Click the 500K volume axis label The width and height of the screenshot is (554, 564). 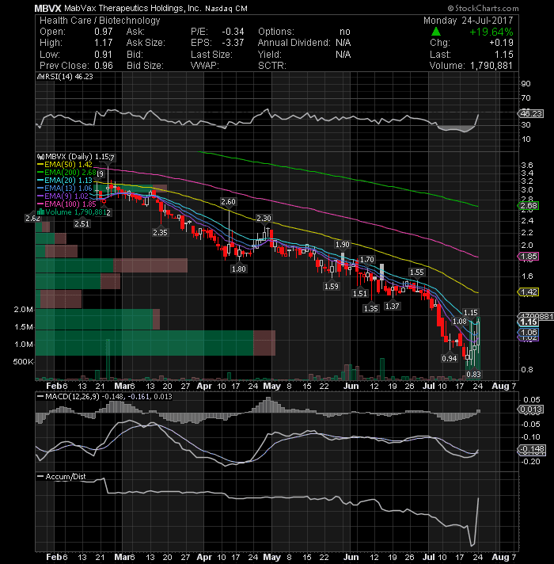pyautogui.click(x=24, y=362)
